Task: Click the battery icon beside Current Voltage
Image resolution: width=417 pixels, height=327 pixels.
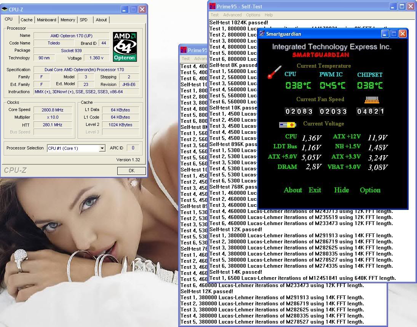Action: (x=287, y=125)
